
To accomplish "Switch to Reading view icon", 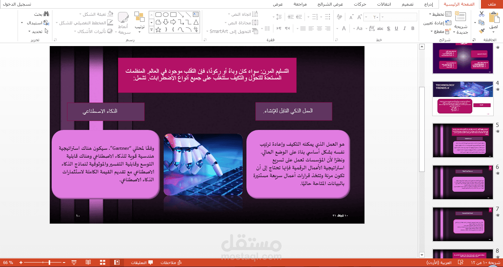I will [x=88, y=263].
